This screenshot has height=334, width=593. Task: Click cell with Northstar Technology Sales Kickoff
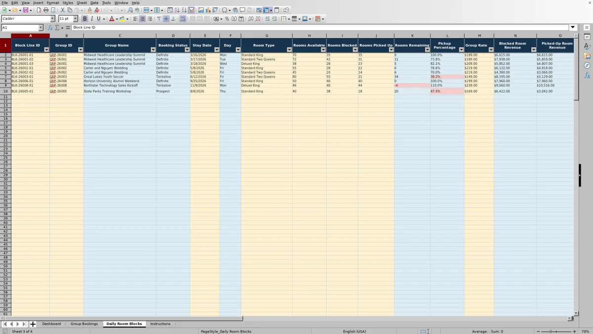click(120, 86)
